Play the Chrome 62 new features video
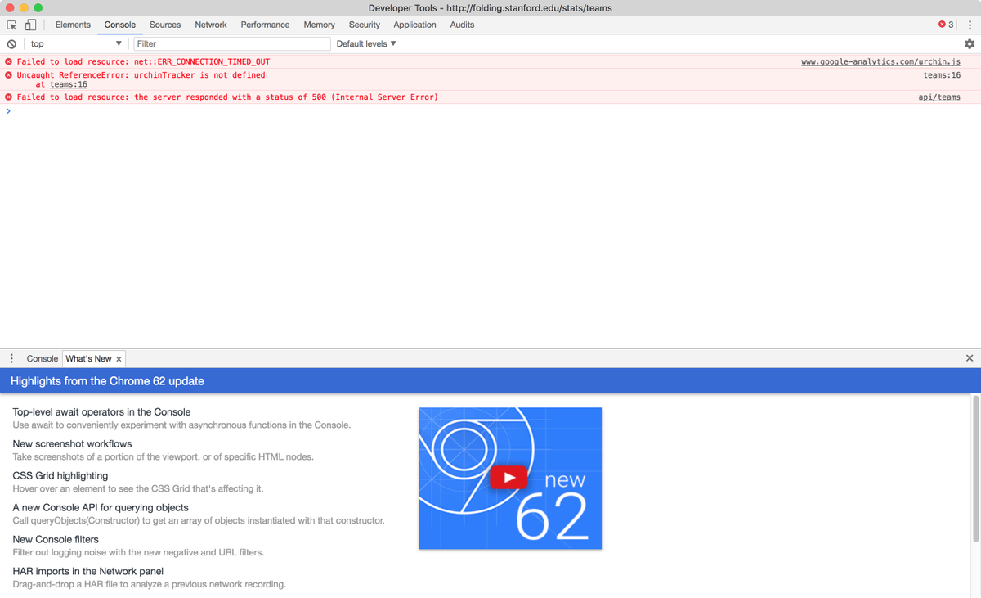The width and height of the screenshot is (981, 598). (x=508, y=478)
